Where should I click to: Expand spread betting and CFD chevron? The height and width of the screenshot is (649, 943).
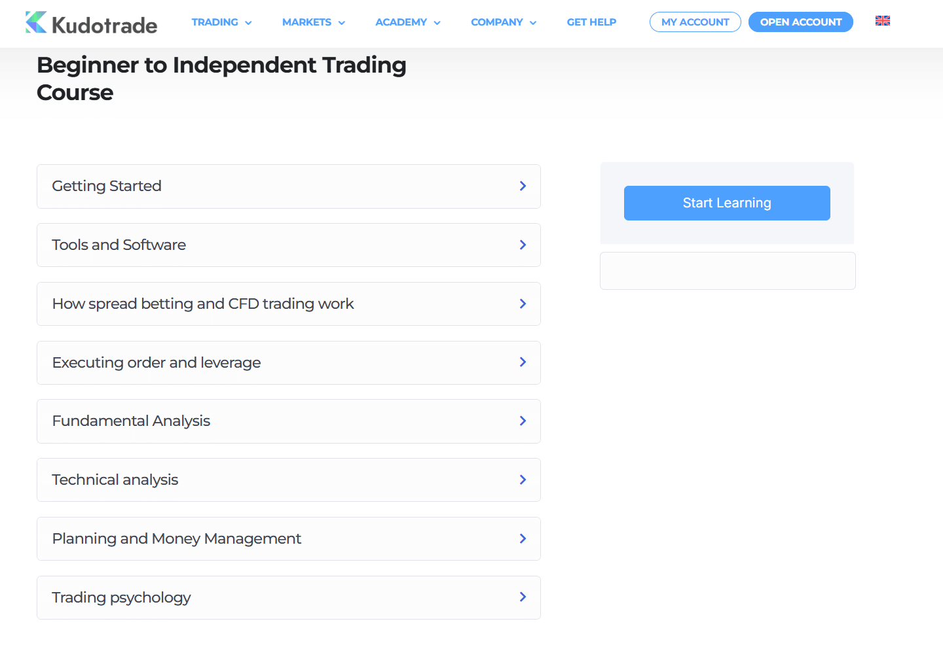tap(523, 304)
